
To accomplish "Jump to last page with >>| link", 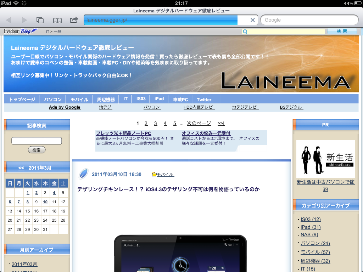I will (x=221, y=124).
